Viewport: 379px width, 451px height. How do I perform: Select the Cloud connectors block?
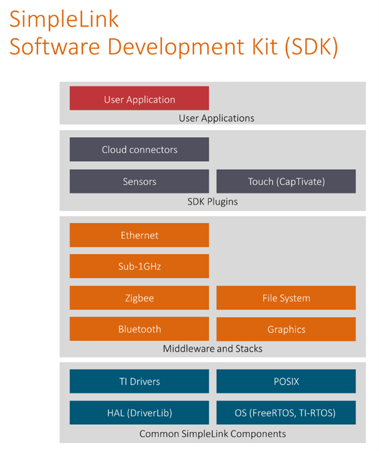[139, 149]
